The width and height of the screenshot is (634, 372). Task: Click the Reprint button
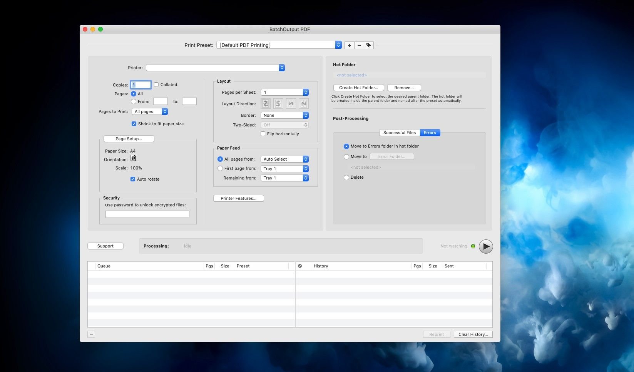(x=437, y=334)
